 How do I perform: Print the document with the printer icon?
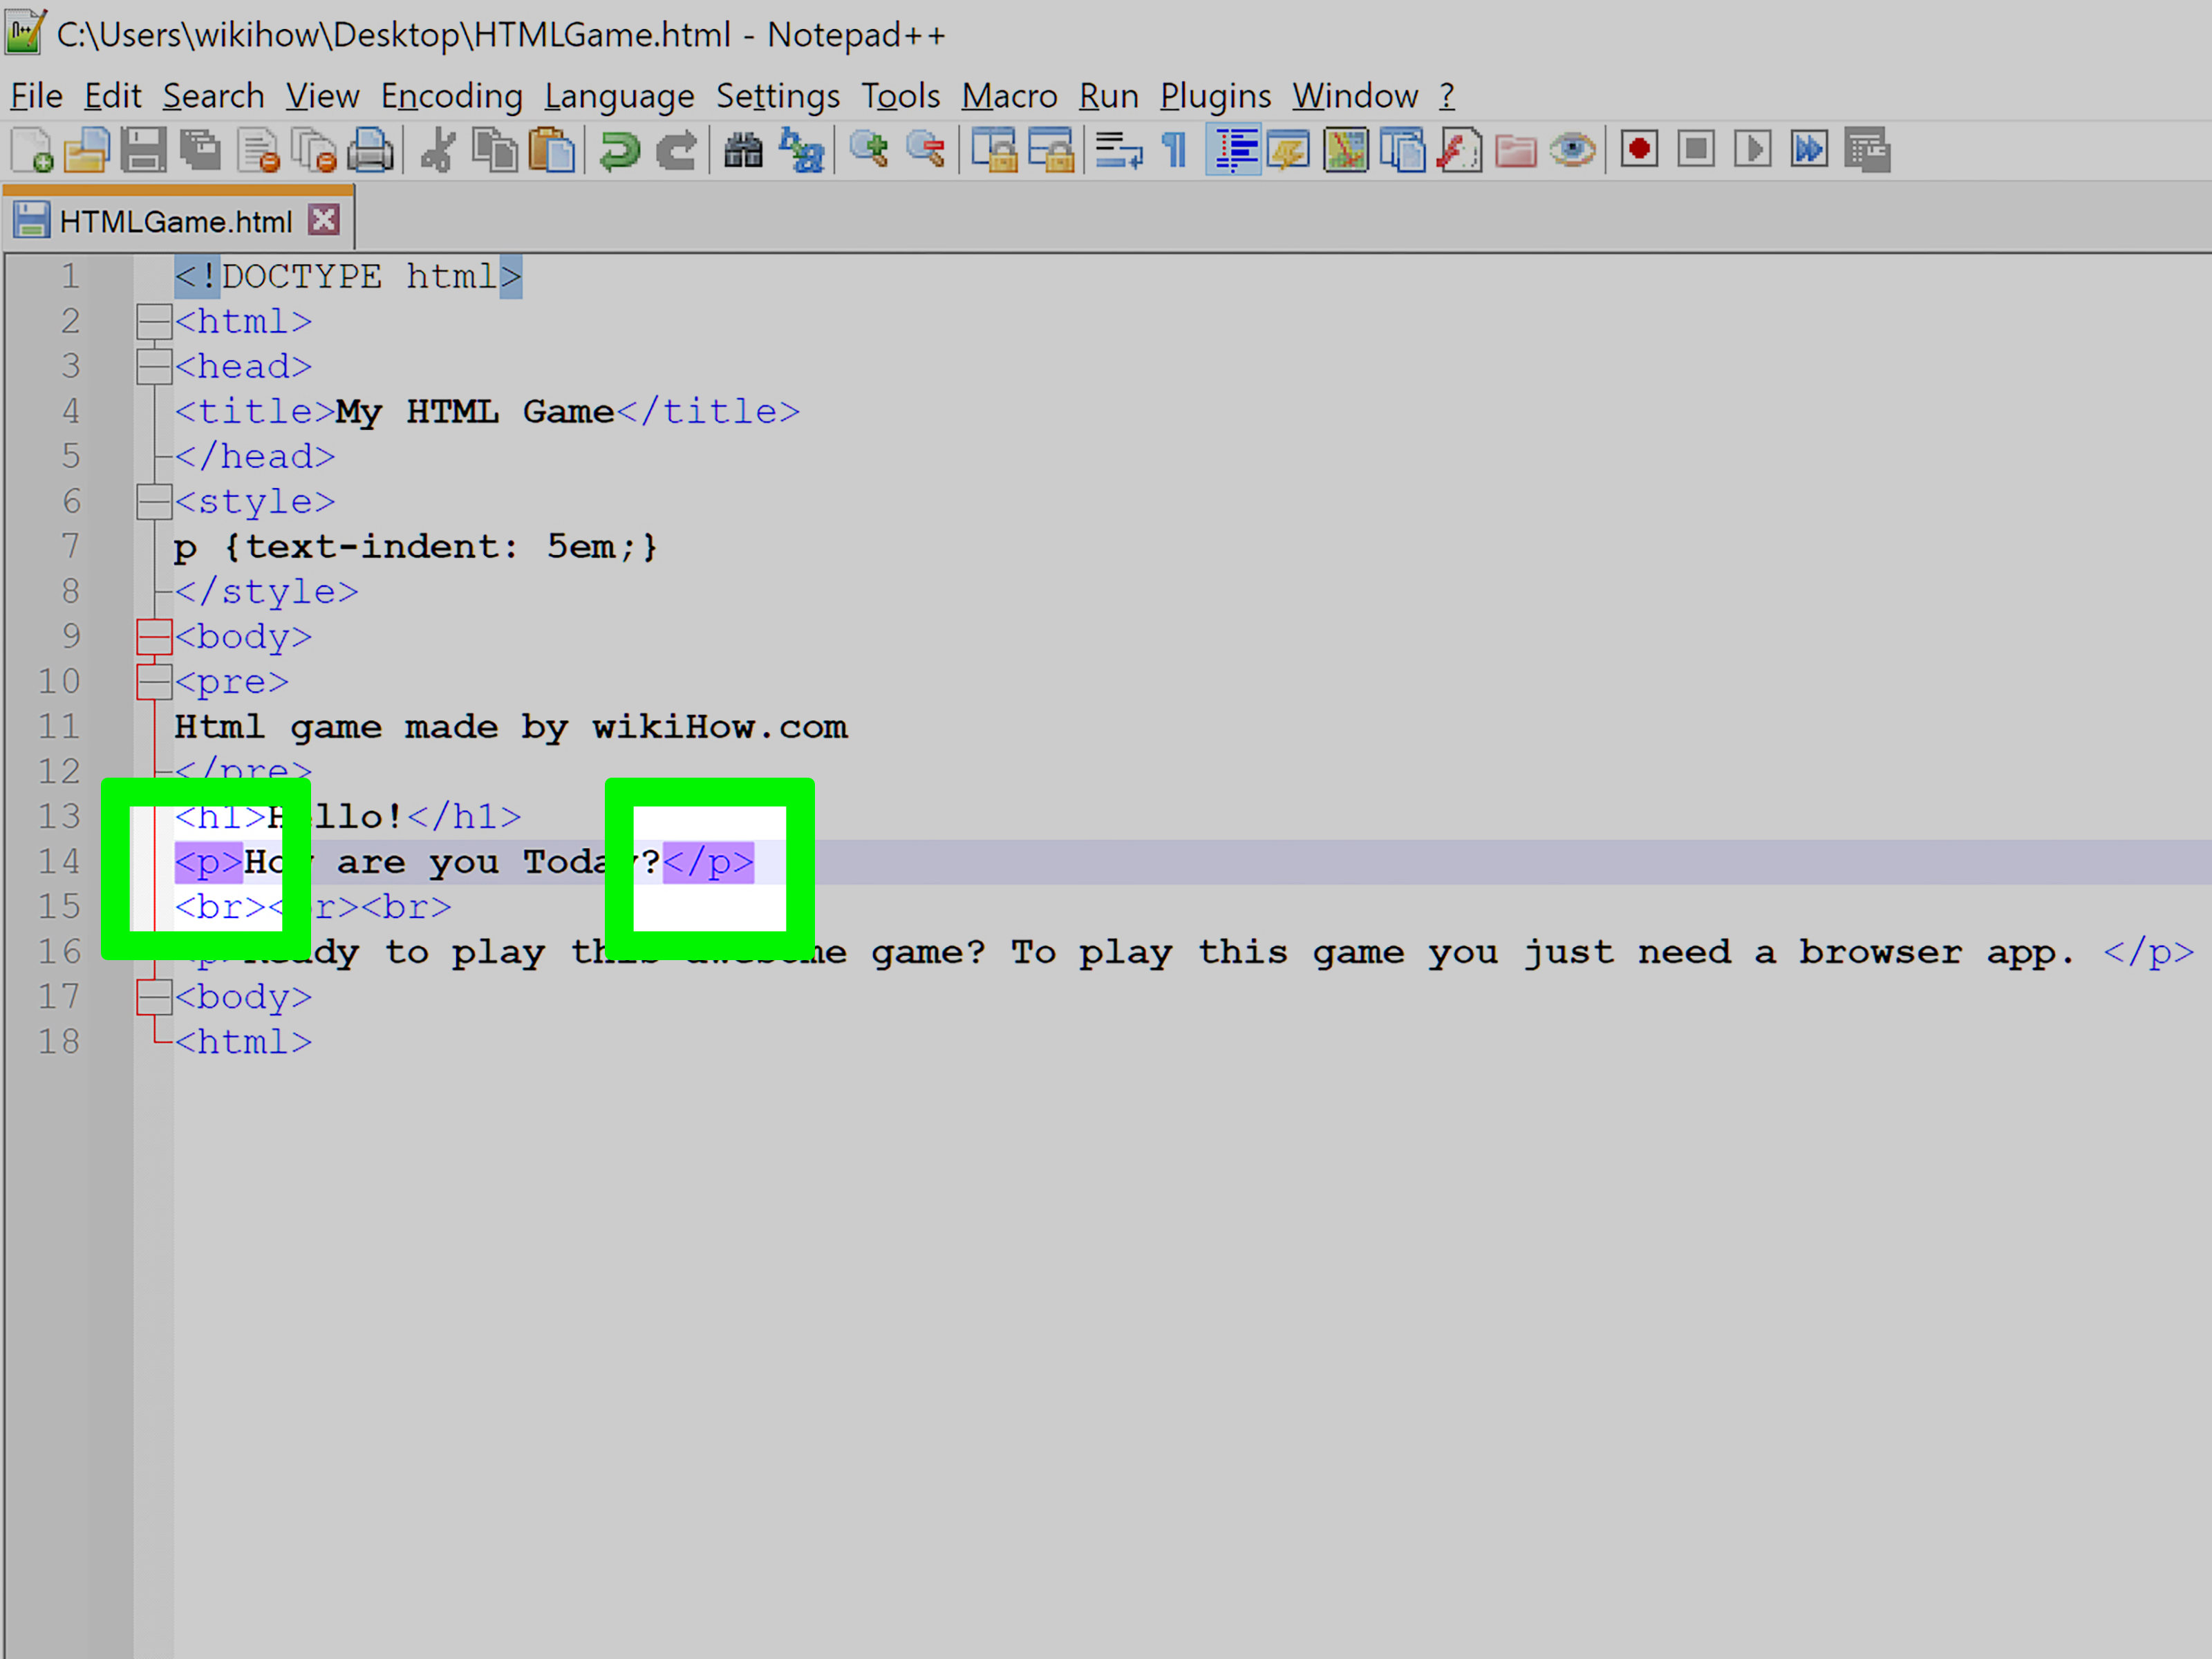coord(371,151)
